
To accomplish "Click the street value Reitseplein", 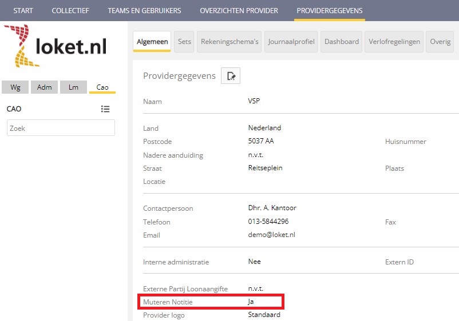I will pos(265,168).
